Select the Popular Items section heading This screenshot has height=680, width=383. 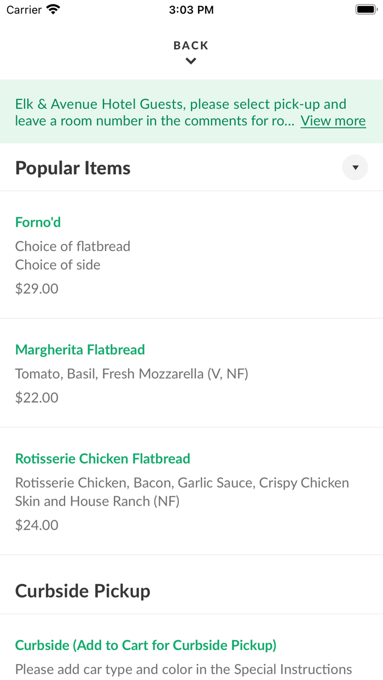point(73,168)
